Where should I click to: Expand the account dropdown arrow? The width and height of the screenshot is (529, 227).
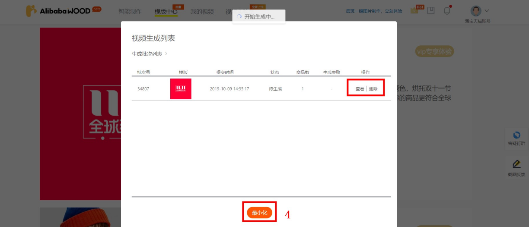487,11
